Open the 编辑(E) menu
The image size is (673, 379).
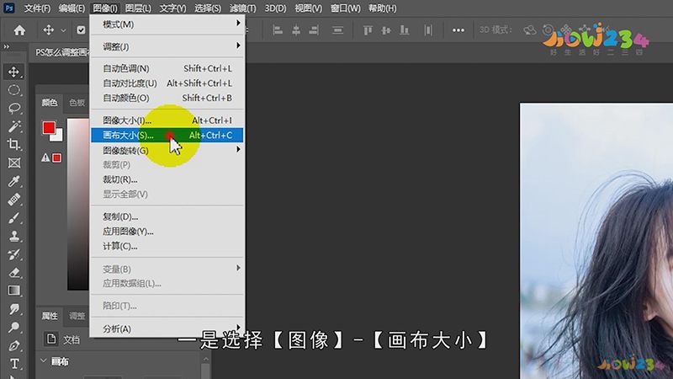(72, 8)
